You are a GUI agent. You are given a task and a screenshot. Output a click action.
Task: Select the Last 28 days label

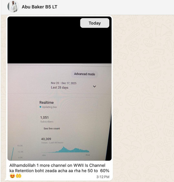60,87
